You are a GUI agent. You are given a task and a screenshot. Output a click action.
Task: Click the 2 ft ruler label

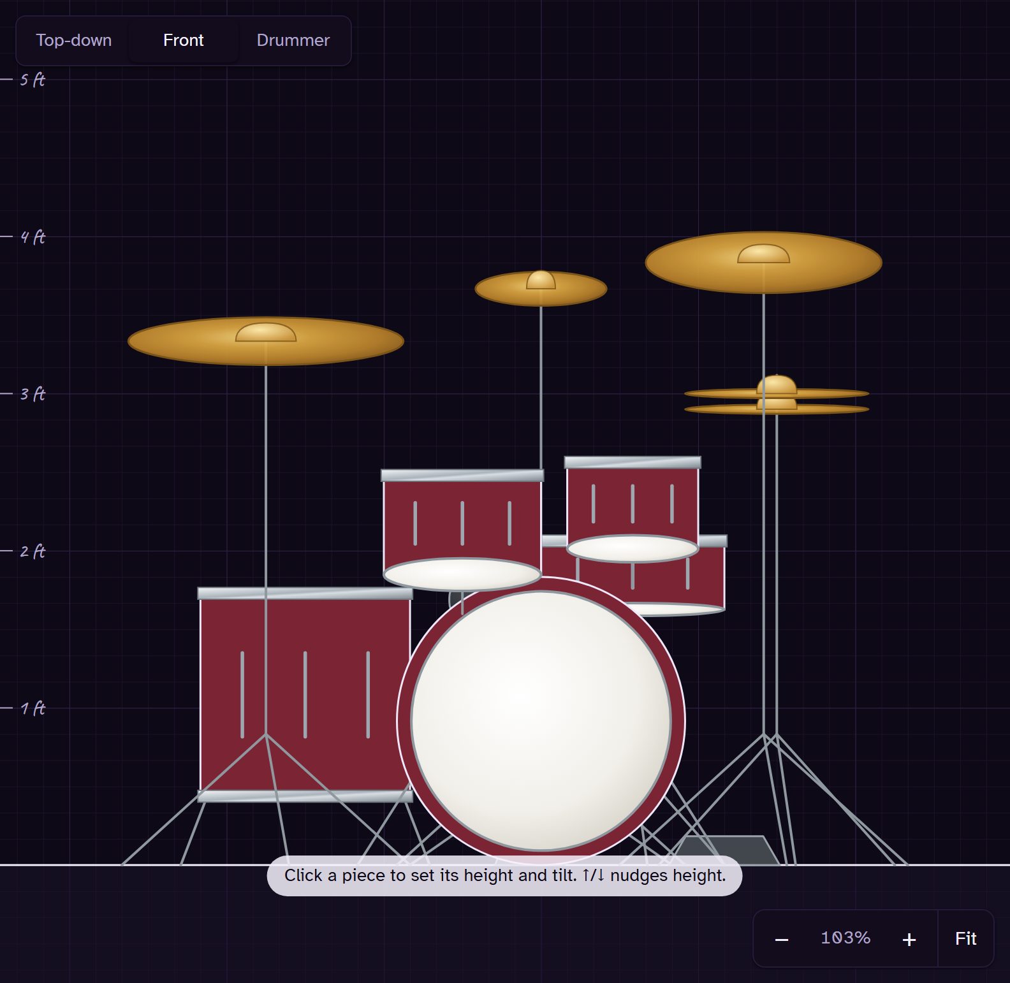tap(33, 551)
